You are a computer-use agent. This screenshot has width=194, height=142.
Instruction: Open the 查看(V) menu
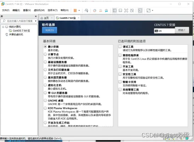tap(27, 10)
